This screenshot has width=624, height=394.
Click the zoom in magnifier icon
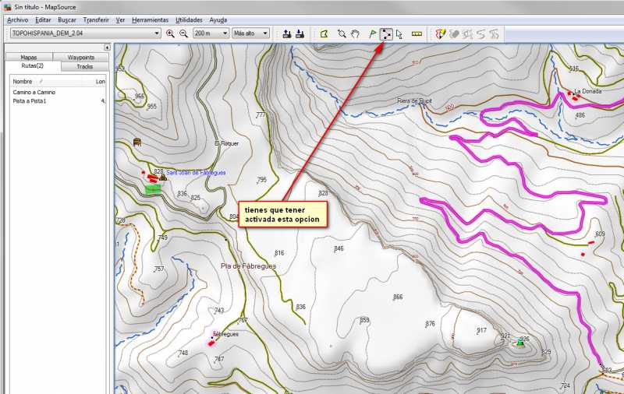[170, 33]
